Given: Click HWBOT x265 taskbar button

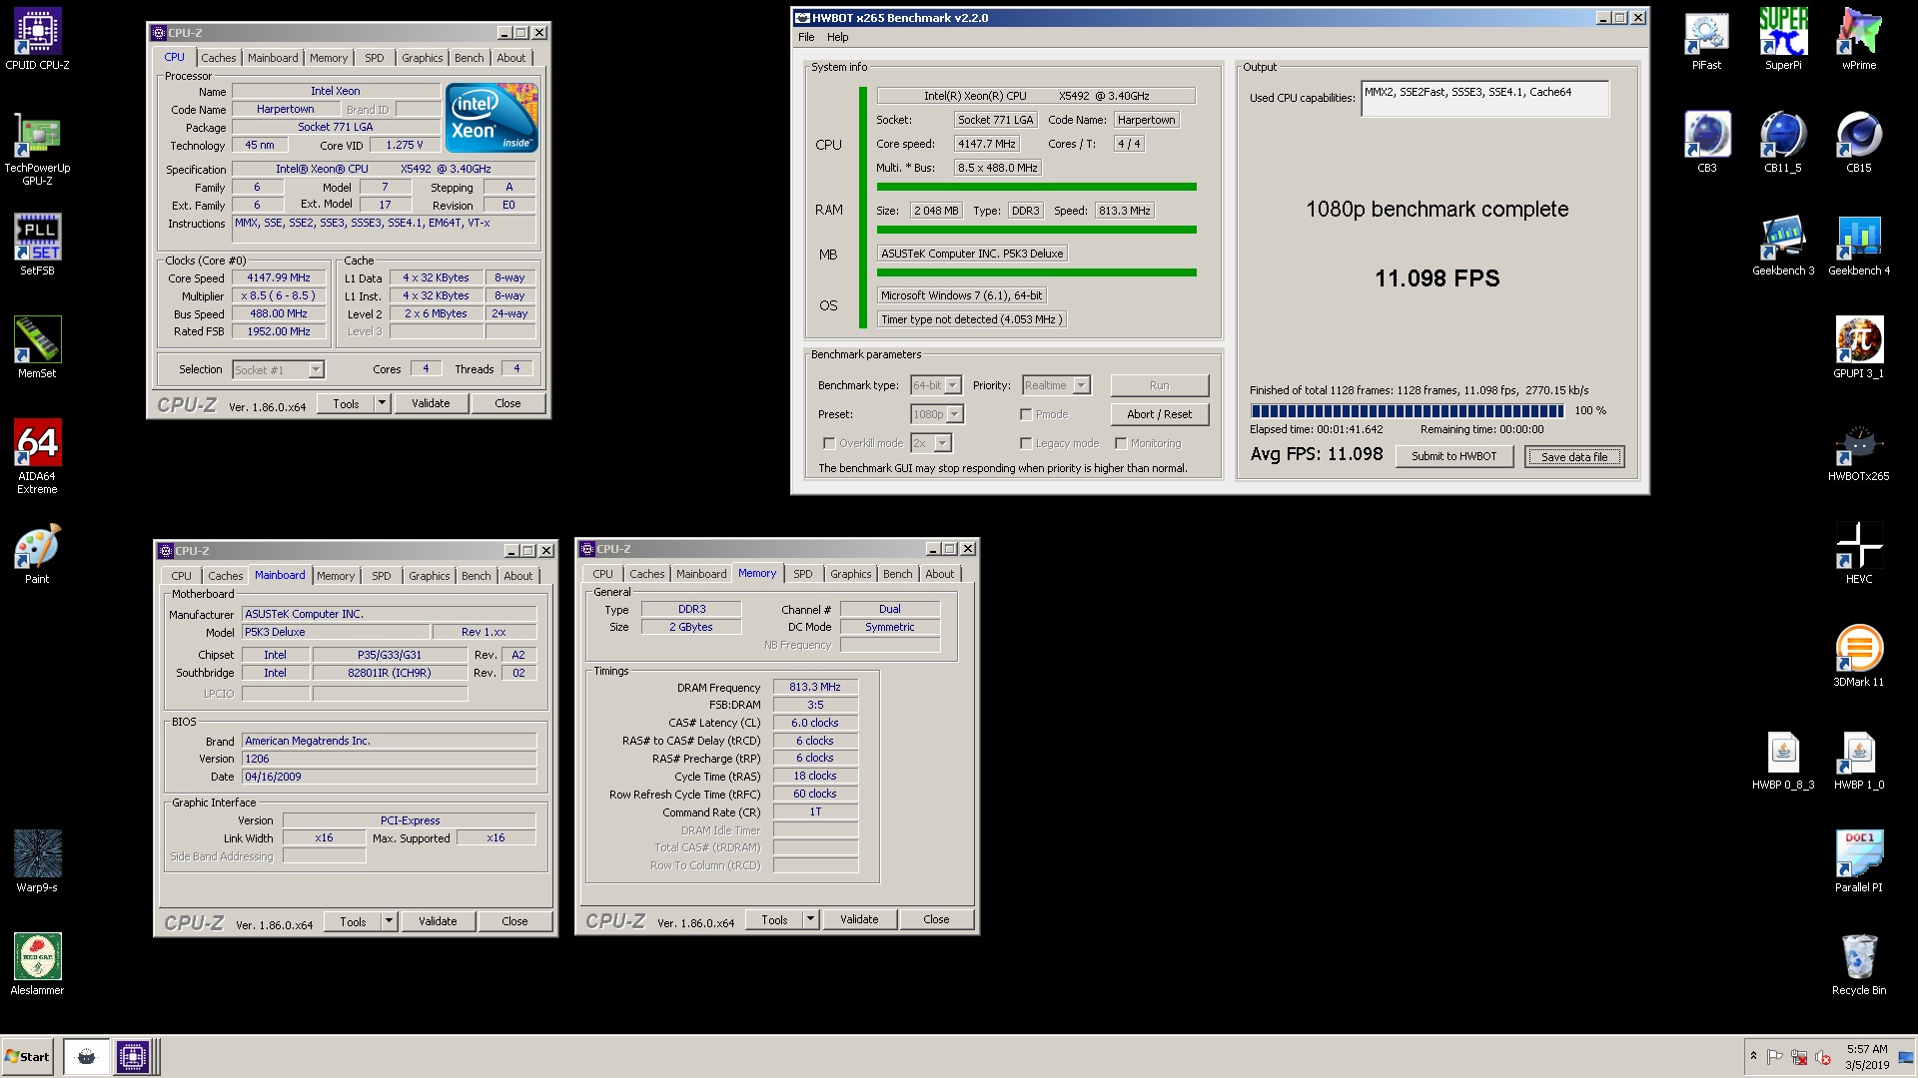Looking at the screenshot, I should tap(86, 1056).
